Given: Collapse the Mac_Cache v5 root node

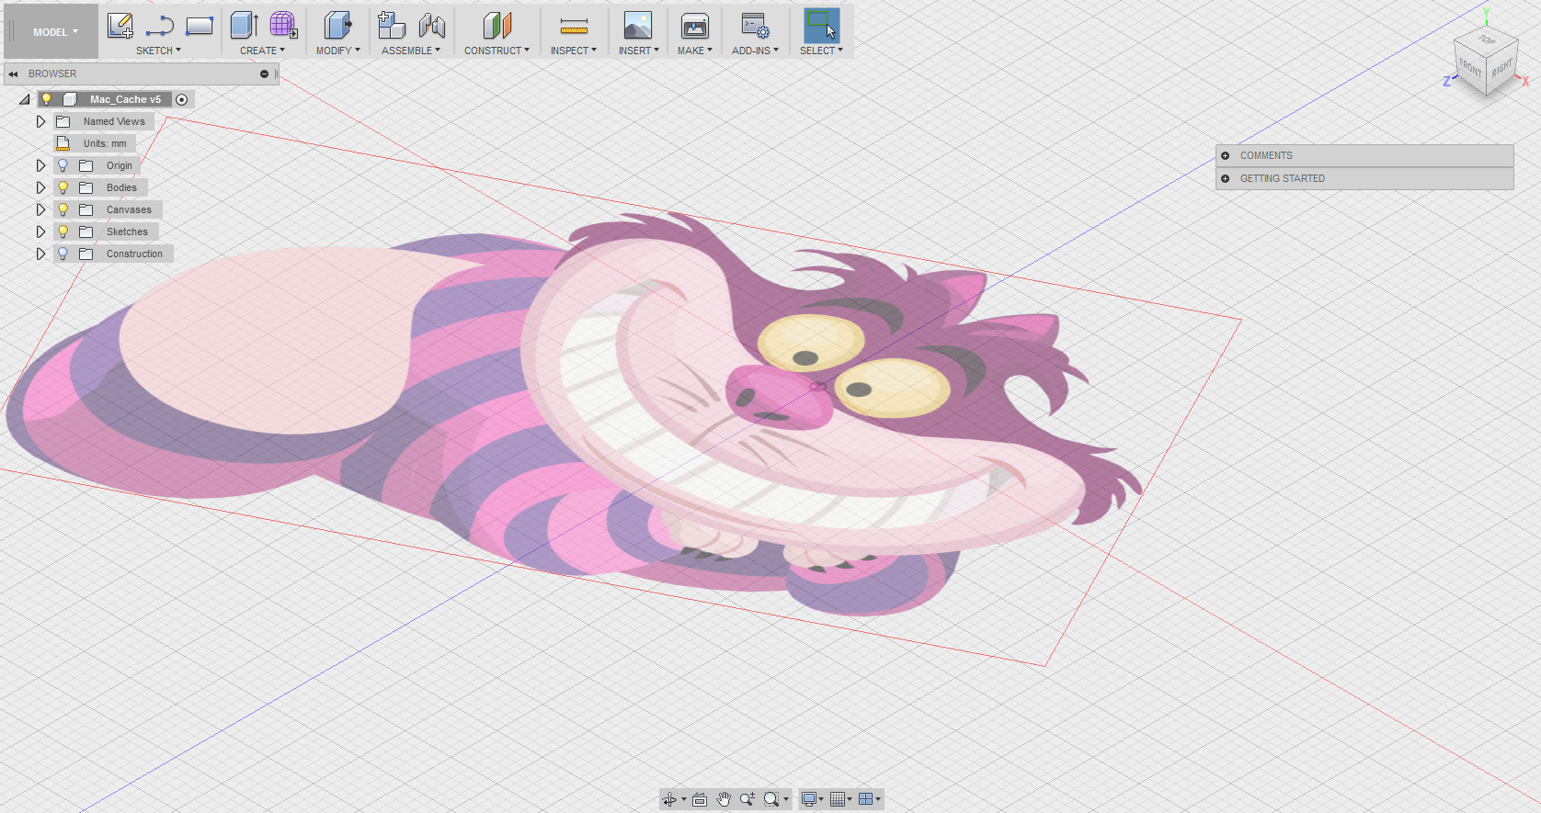Looking at the screenshot, I should (x=25, y=99).
